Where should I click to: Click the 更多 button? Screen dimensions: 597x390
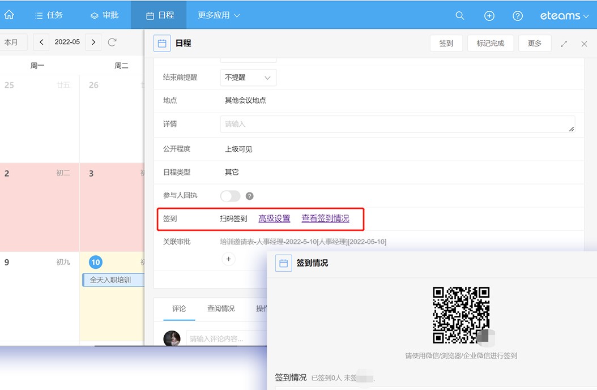535,44
